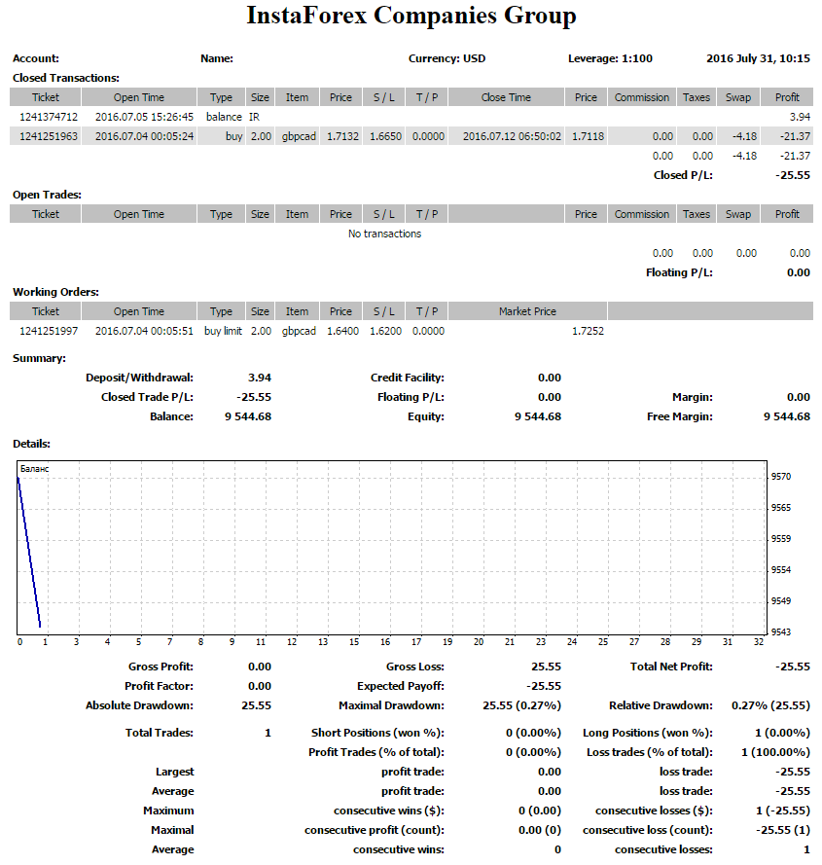Select the "Expected Payoff:" label

401,686
